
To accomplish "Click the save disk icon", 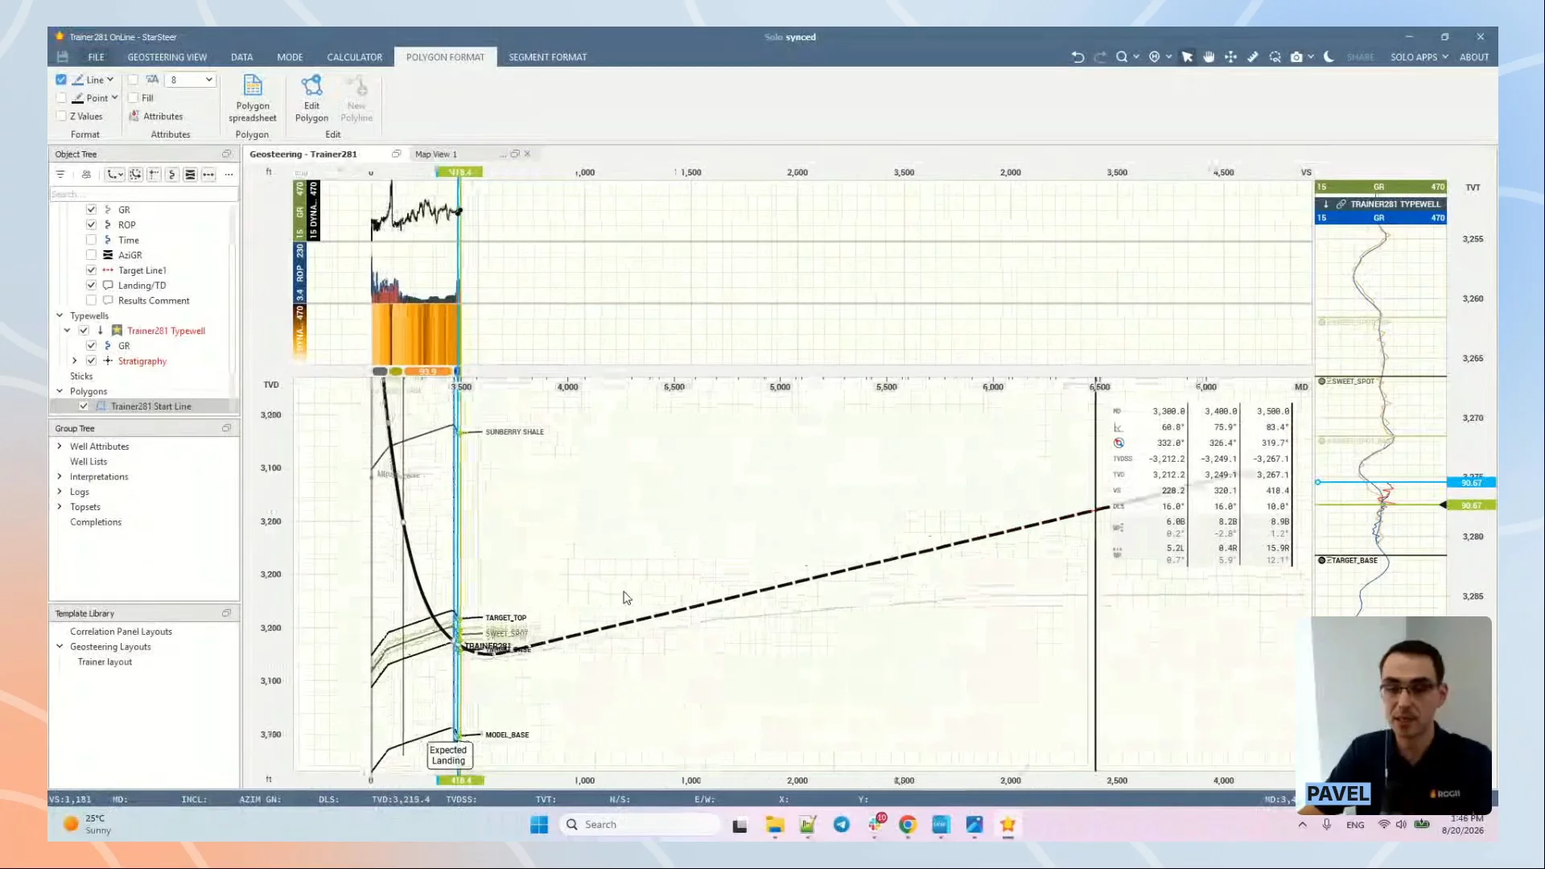I will (x=63, y=57).
